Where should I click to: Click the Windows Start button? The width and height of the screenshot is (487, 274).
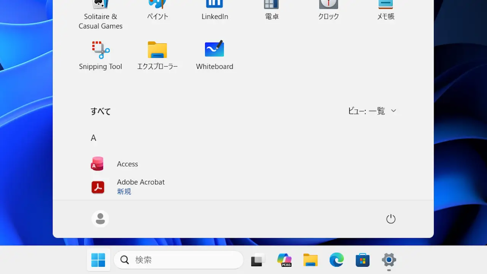click(98, 260)
